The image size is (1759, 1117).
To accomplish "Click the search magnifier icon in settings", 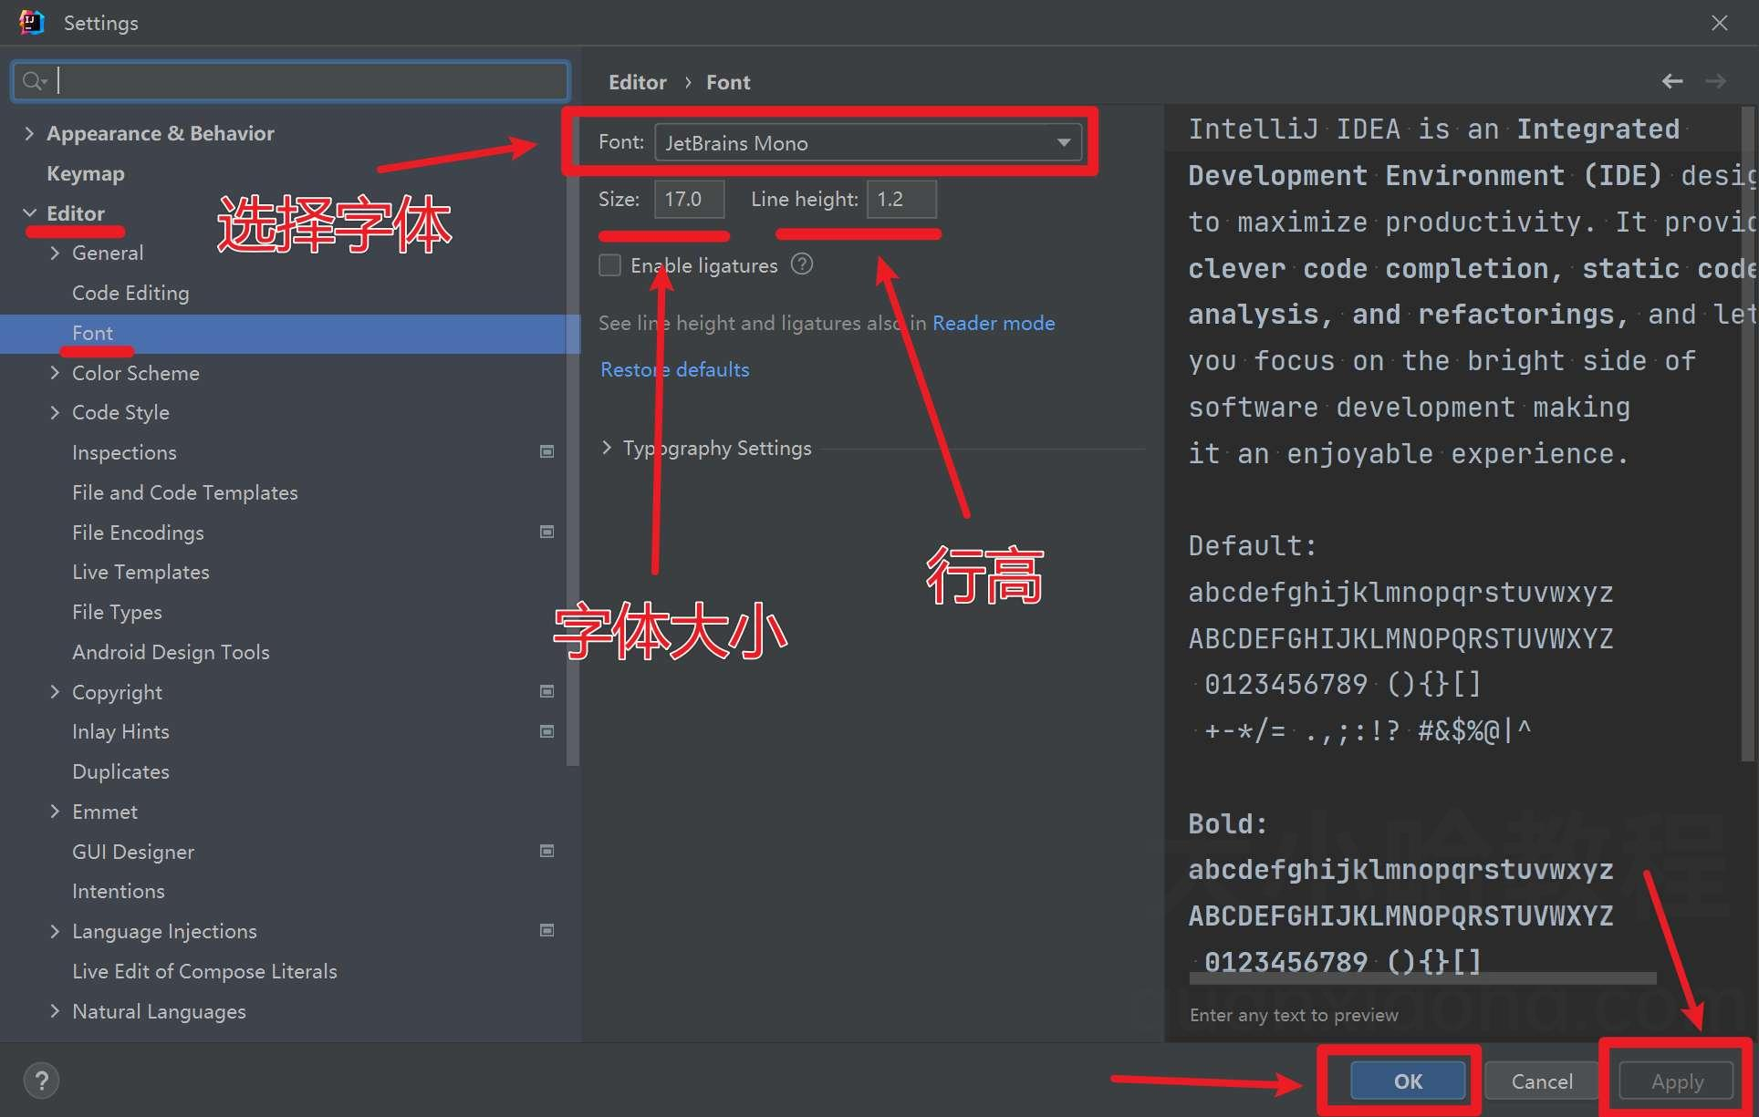I will (x=34, y=81).
